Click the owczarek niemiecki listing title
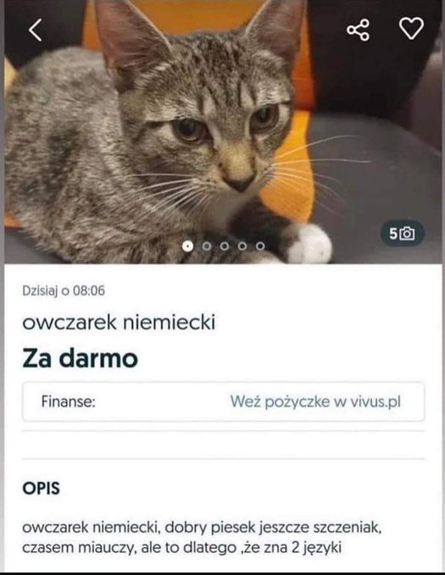This screenshot has width=445, height=575. click(119, 323)
